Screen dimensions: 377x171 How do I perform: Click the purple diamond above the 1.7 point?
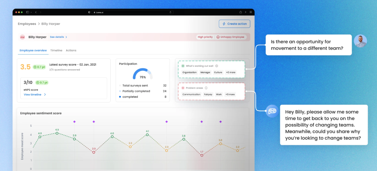tap(202, 122)
